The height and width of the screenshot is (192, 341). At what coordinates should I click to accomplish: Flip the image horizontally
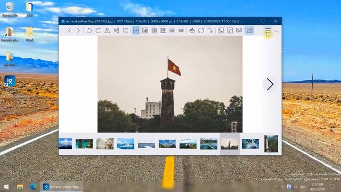tap(107, 30)
